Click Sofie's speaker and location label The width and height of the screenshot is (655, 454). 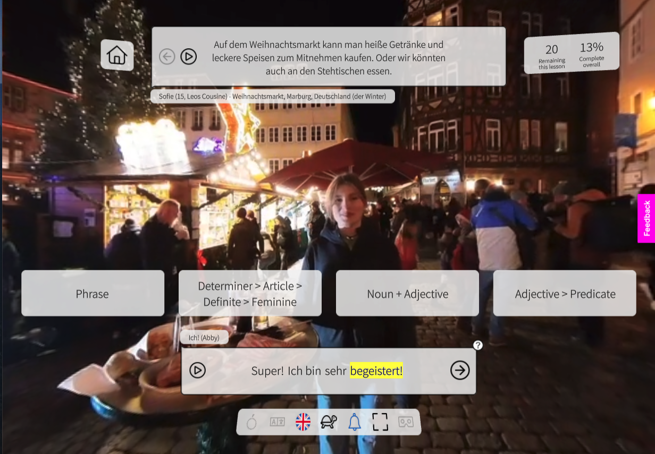click(x=273, y=96)
